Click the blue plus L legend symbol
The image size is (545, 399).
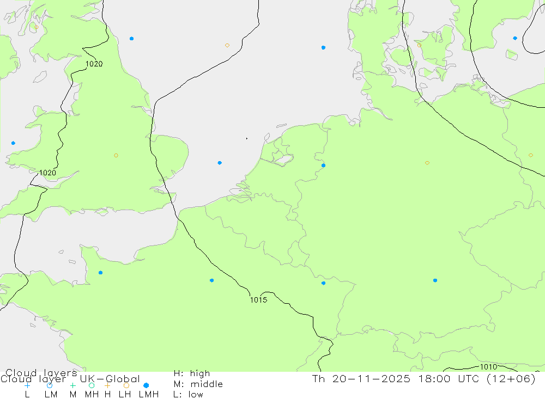[x=27, y=385]
